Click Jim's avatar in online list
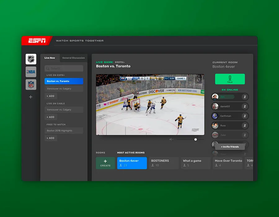Viewport: 279px width, 217px height. point(215,97)
